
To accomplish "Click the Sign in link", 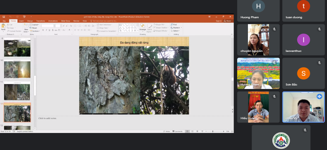I will pyautogui.click(x=218, y=21).
